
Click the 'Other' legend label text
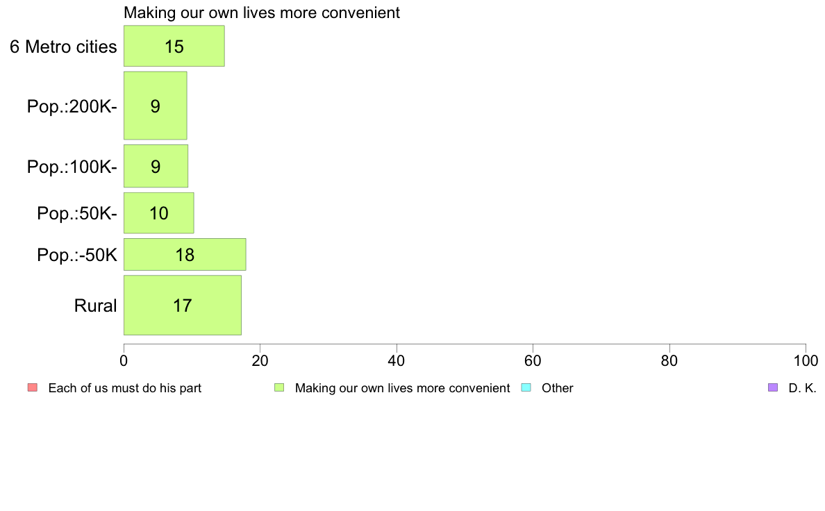click(x=557, y=388)
